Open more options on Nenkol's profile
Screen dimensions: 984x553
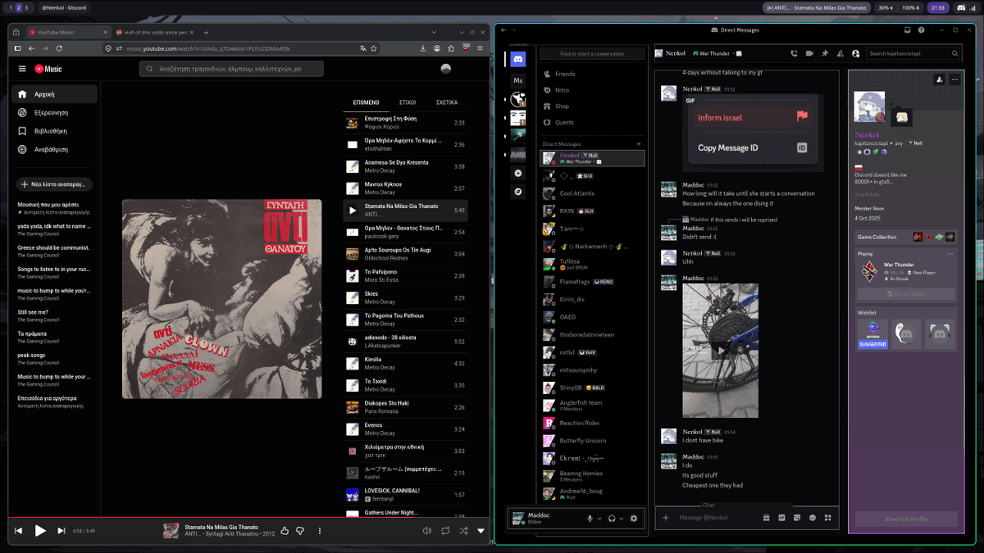954,79
